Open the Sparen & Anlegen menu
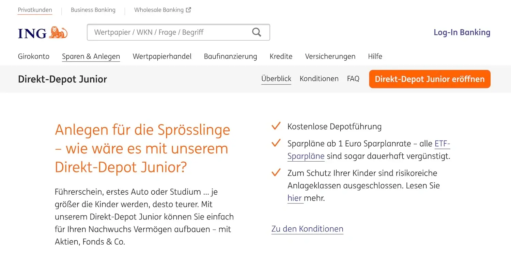Image resolution: width=511 pixels, height=277 pixels. click(x=91, y=56)
